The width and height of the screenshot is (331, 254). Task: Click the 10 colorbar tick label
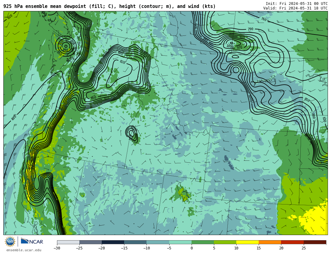coord(236,248)
